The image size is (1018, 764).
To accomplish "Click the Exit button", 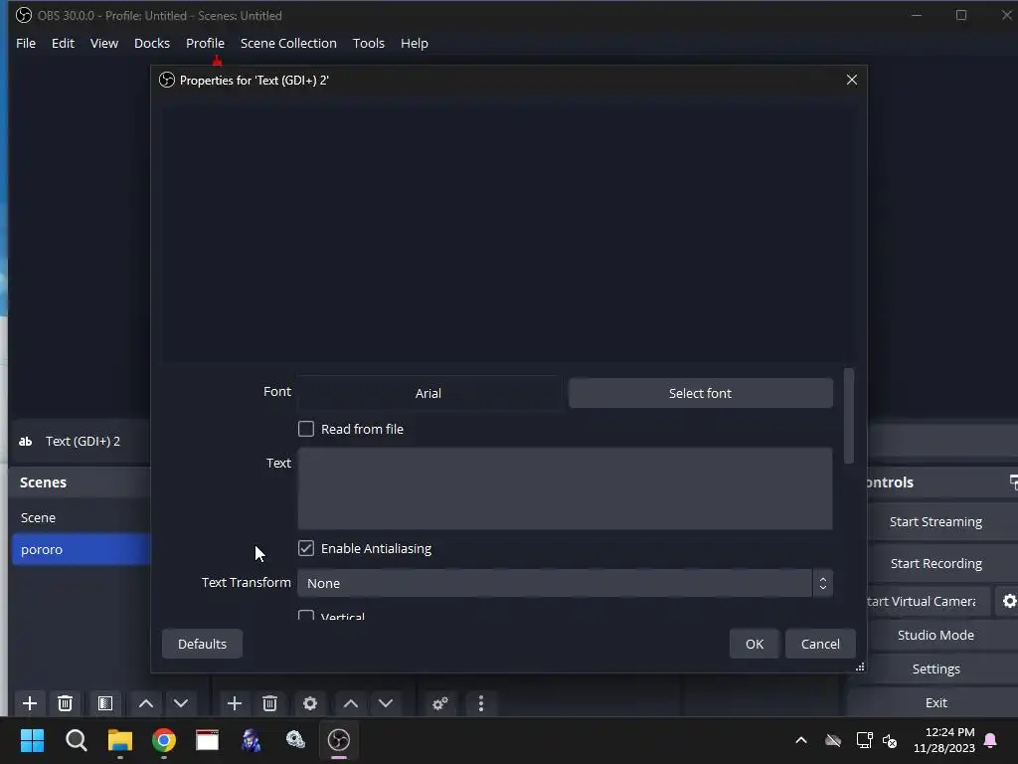I will coord(935,702).
